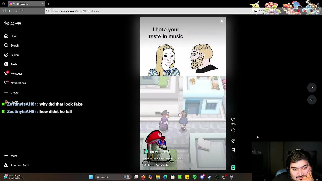Expand the More hamburger menu
Viewport: 322px width, 181px height.
11,156
